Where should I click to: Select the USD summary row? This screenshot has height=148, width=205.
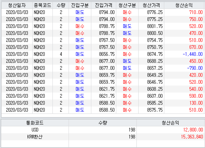click(x=103, y=130)
